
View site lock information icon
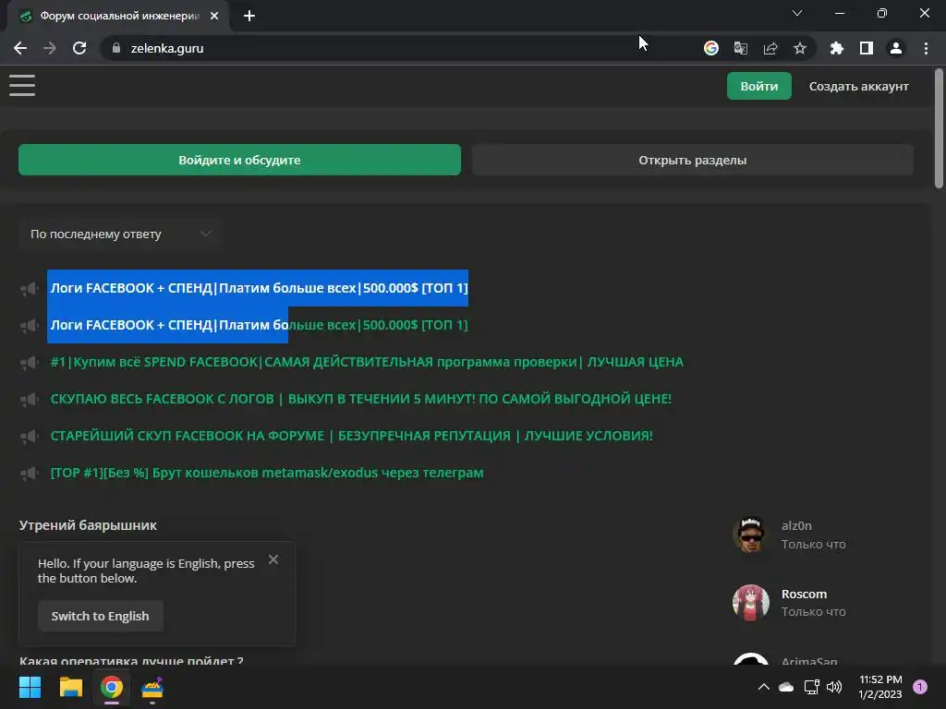tap(116, 48)
